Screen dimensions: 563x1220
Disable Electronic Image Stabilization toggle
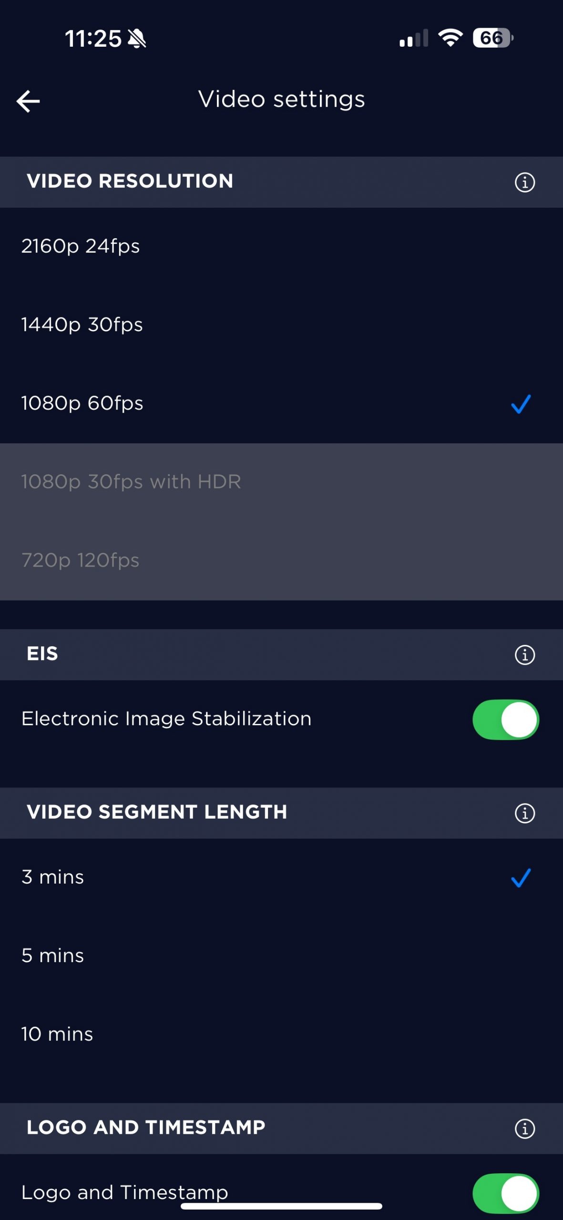pyautogui.click(x=505, y=720)
